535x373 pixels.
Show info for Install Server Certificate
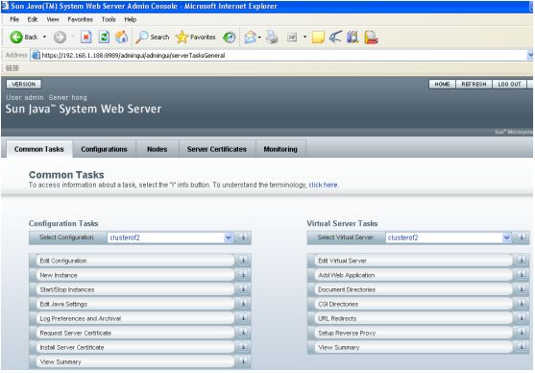tap(243, 347)
